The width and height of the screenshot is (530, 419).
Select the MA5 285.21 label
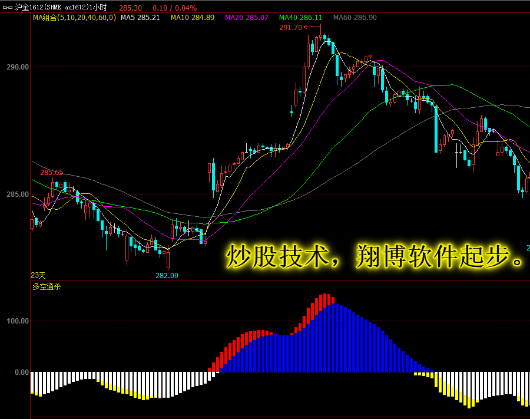(x=140, y=18)
